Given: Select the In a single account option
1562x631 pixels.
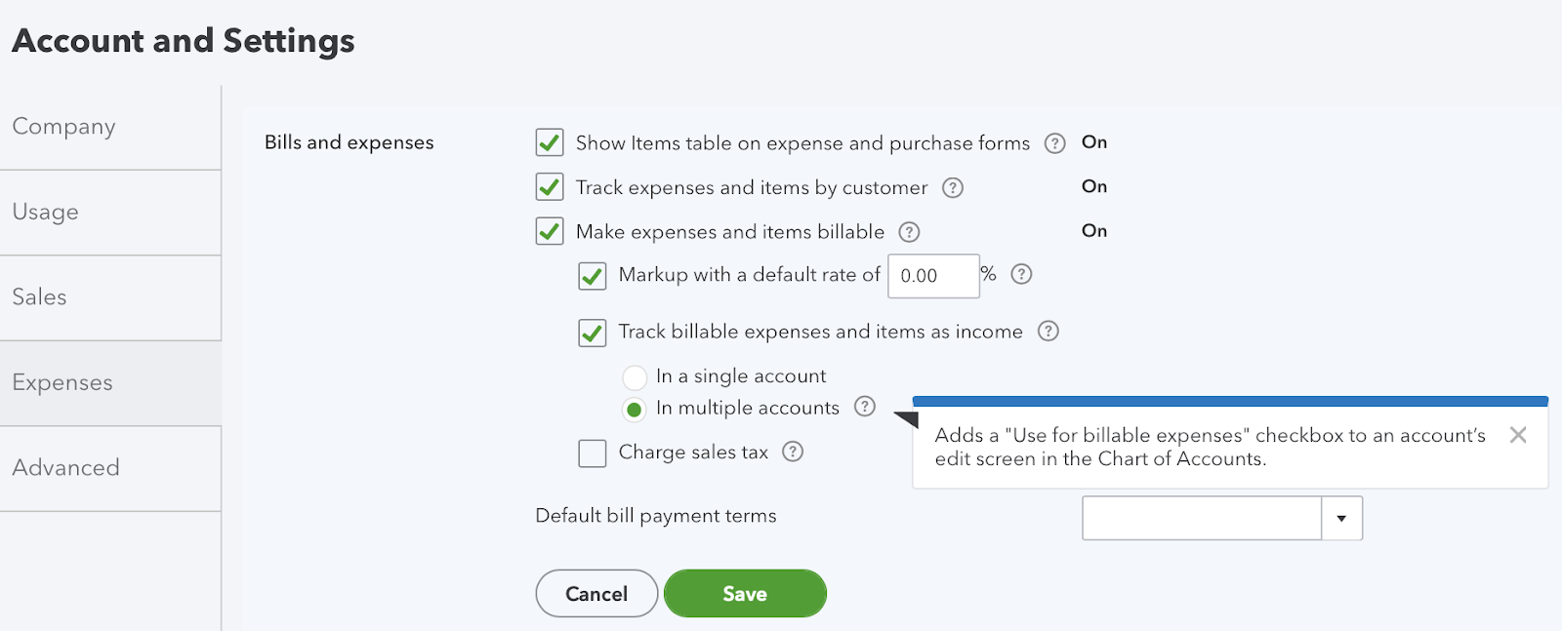Looking at the screenshot, I should 635,376.
